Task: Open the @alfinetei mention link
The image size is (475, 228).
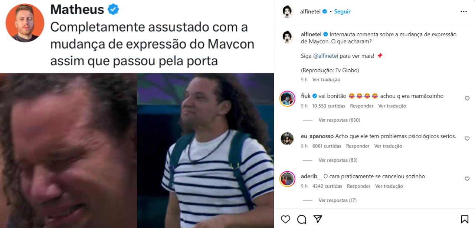Action: click(x=325, y=56)
